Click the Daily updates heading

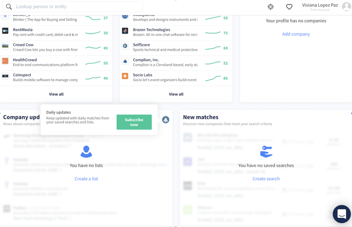coord(59,112)
